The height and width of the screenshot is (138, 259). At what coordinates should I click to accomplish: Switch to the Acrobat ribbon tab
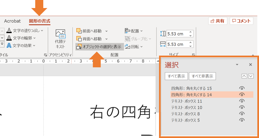(12, 21)
